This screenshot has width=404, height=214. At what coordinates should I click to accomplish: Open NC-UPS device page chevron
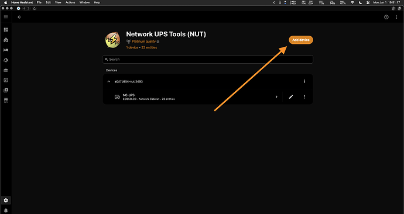coord(276,96)
